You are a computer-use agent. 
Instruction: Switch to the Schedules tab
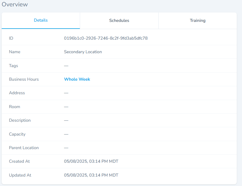(119, 21)
